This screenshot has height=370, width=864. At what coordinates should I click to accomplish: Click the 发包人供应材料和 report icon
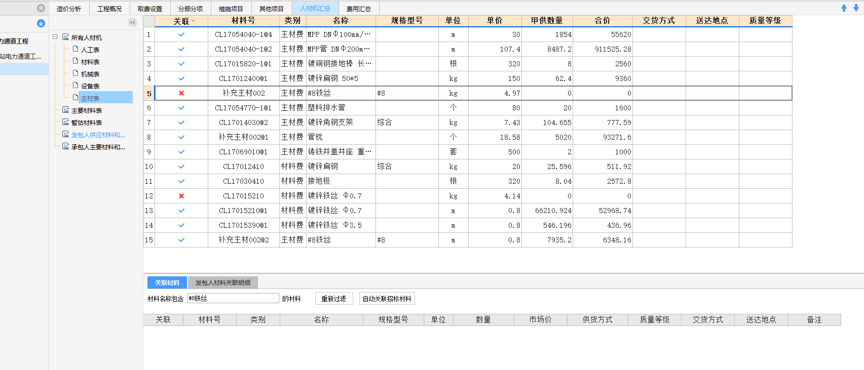pos(66,134)
